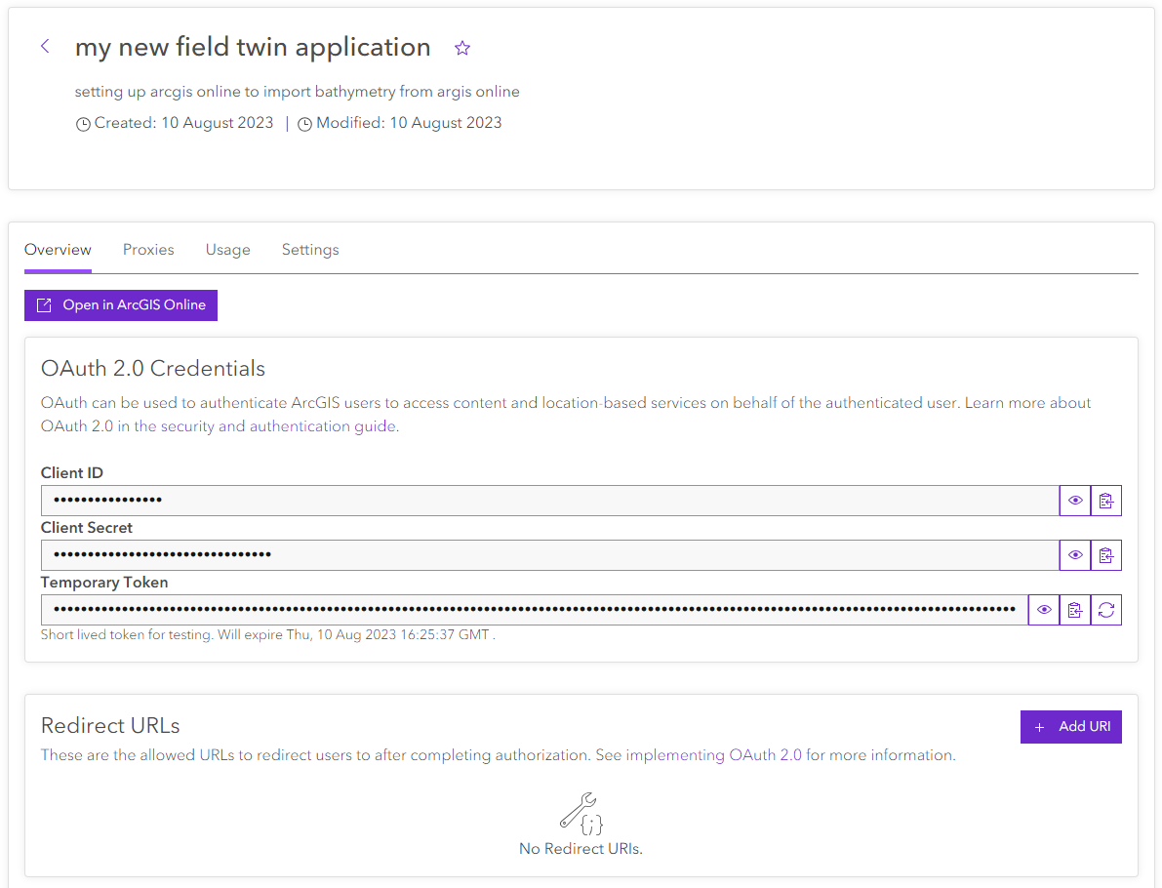Click Open in ArcGIS Online button
This screenshot has width=1162, height=888.
pyautogui.click(x=121, y=305)
